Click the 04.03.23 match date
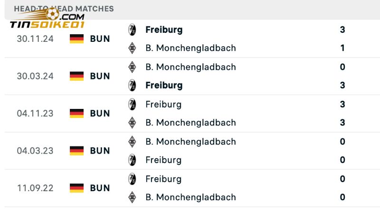This screenshot has height=214, width=380. coord(35,151)
